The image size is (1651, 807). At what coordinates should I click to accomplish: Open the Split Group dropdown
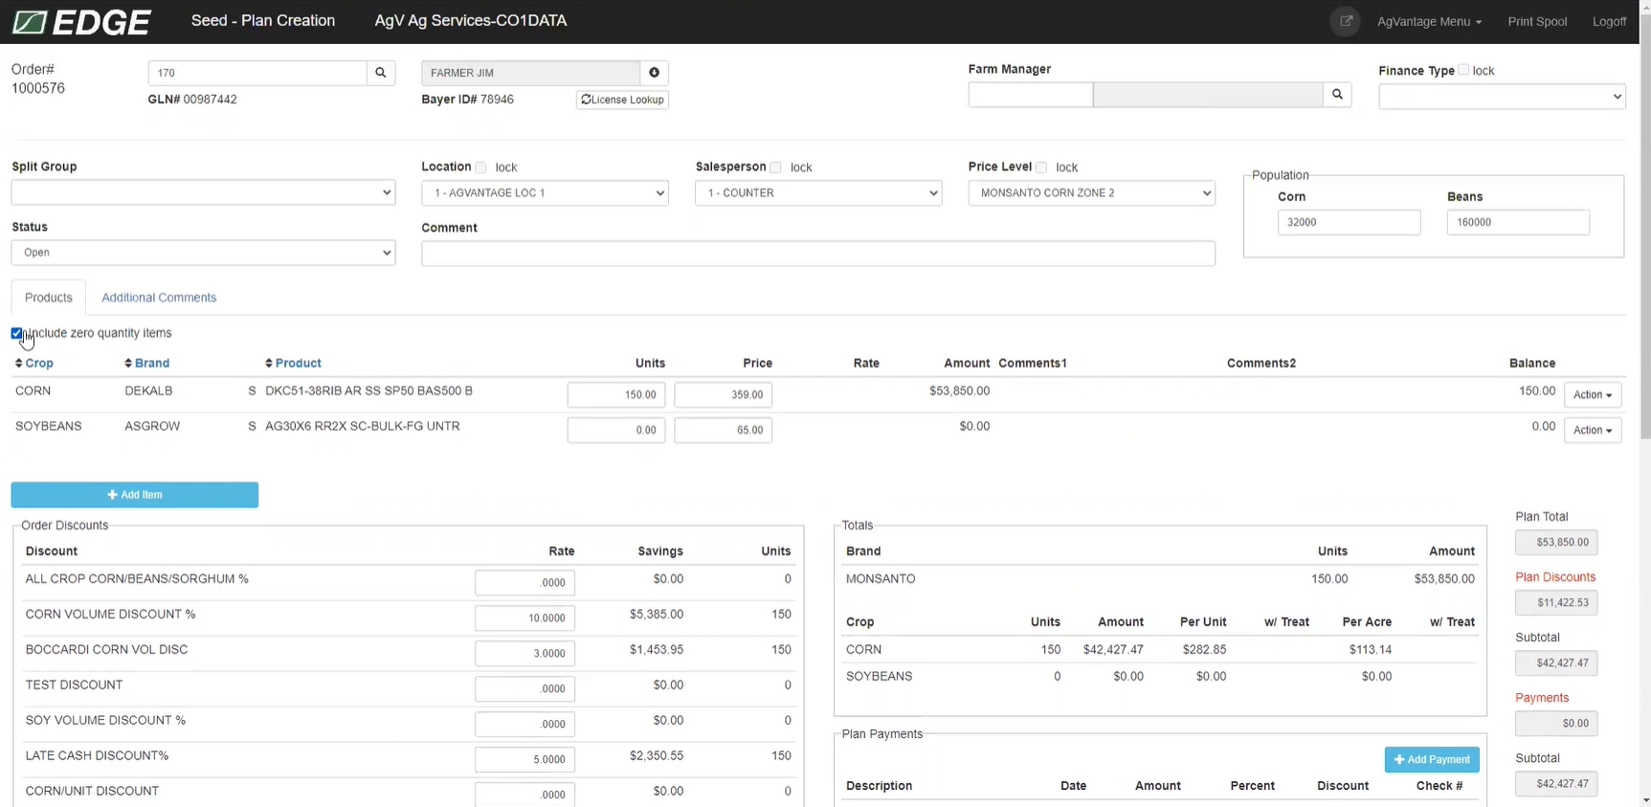tap(203, 192)
